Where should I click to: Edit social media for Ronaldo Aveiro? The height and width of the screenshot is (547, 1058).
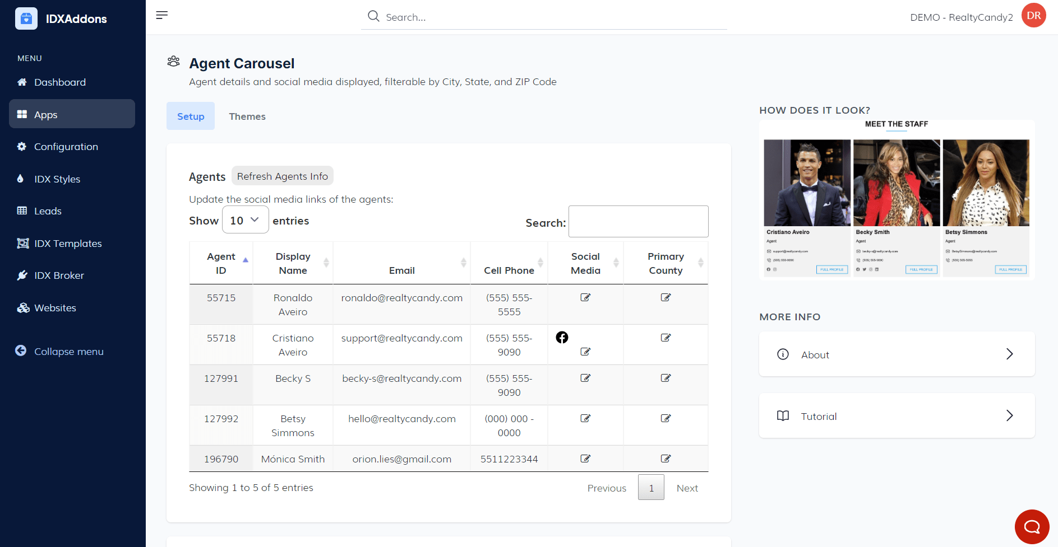tap(585, 297)
